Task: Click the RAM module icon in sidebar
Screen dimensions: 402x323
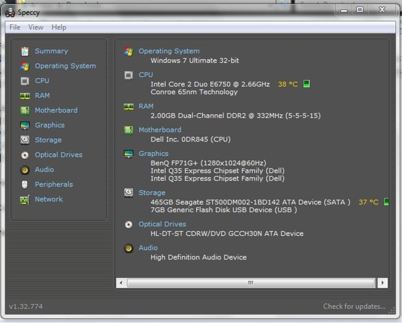Action: point(25,96)
